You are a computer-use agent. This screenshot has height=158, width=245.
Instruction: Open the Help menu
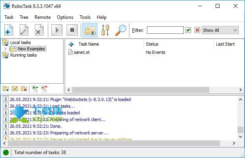coord(102,17)
